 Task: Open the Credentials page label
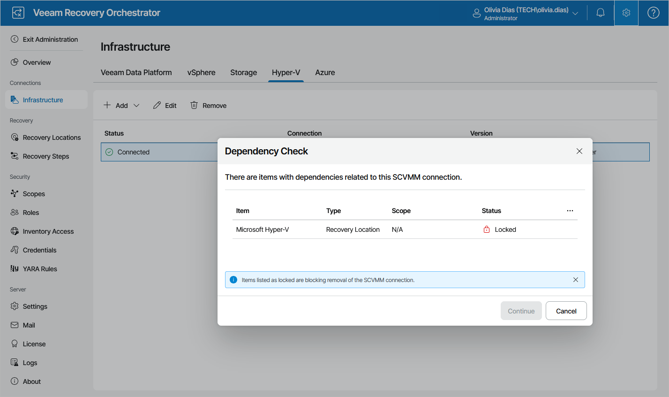[40, 250]
